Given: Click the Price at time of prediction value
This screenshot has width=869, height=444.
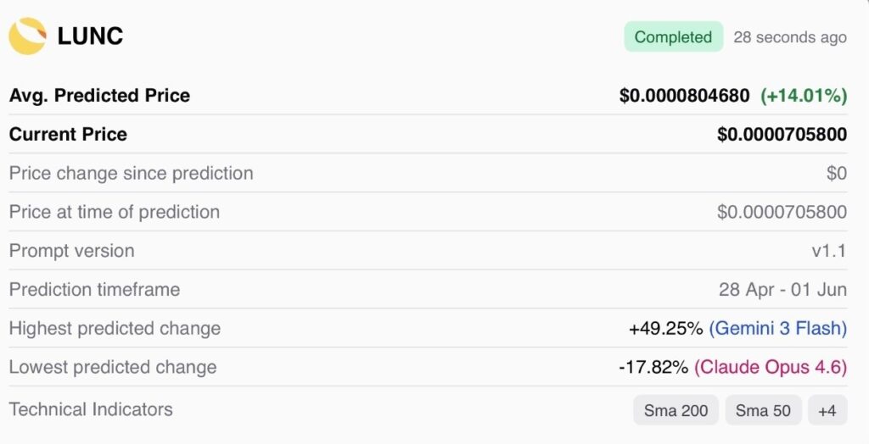Looking at the screenshot, I should click(x=782, y=212).
